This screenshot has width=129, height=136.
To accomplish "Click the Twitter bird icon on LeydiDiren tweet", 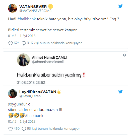I will click(120, 92).
